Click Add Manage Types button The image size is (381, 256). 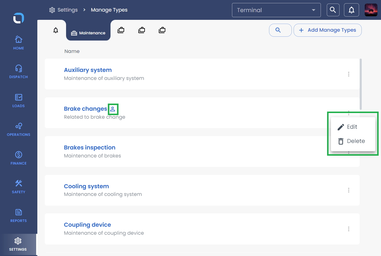[x=328, y=30]
